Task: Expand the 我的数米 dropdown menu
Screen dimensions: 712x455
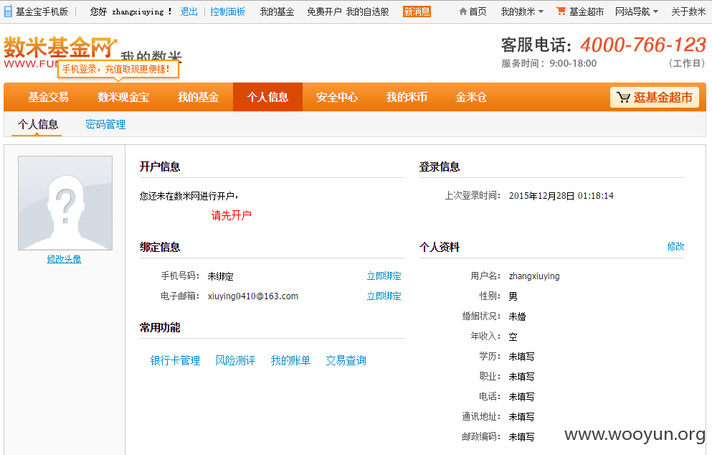Action: 522,11
